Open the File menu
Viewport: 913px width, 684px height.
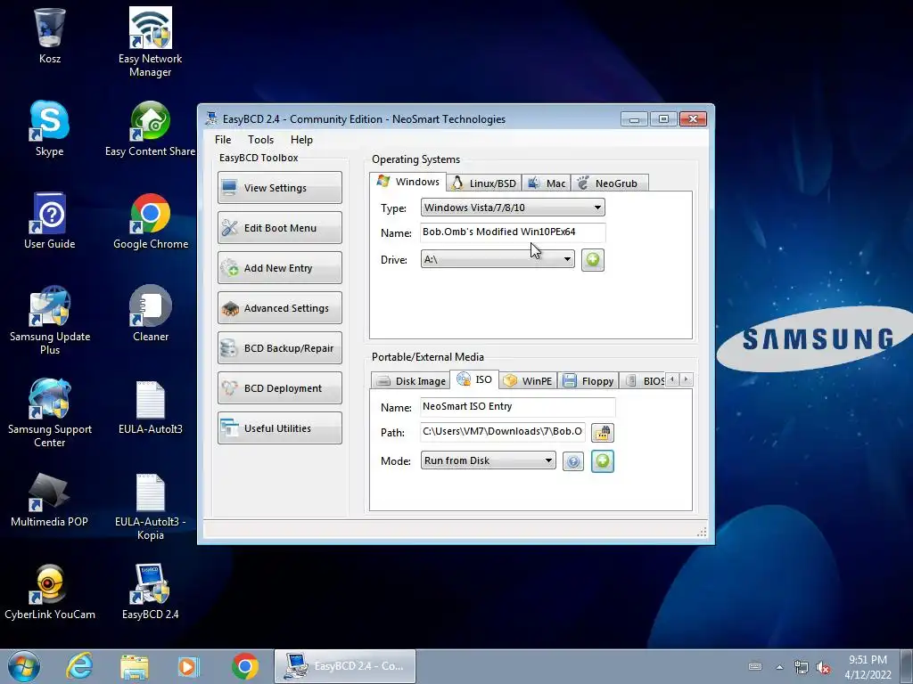coord(222,140)
